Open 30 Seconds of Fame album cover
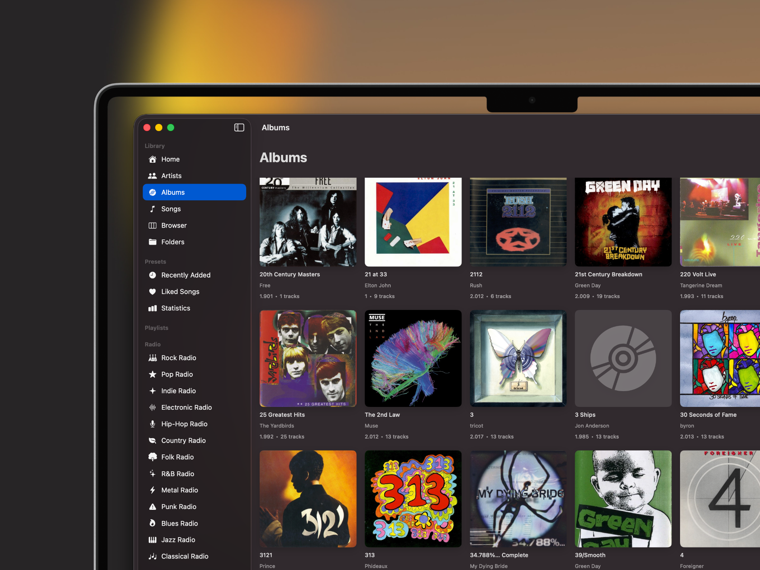The image size is (760, 570). tap(720, 359)
